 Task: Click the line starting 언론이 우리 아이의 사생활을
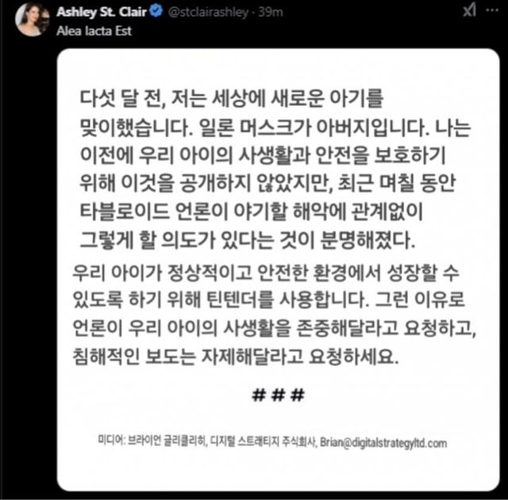click(274, 328)
